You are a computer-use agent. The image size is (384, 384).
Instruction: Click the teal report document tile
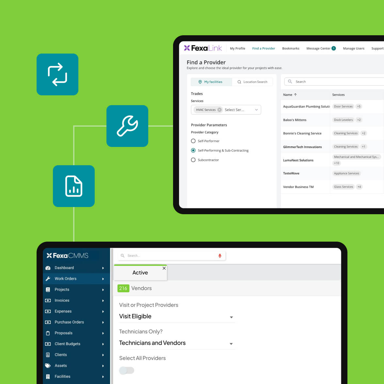tap(74, 186)
